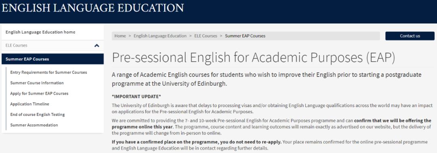Collapse the ELE Courses chevron arrow
The height and width of the screenshot is (153, 437).
point(97,45)
